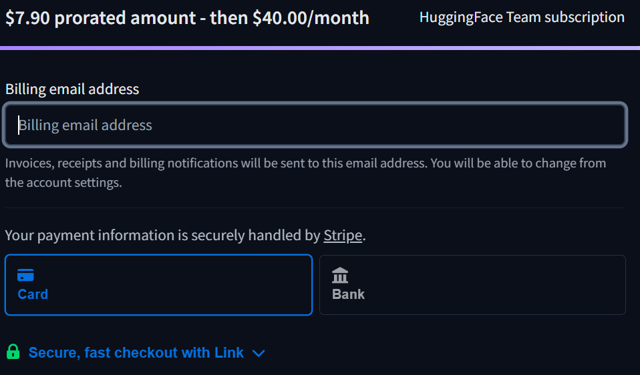Click "Your payment information is securely handled" sentence
Viewport: 640px width, 375px height.
tap(163, 236)
